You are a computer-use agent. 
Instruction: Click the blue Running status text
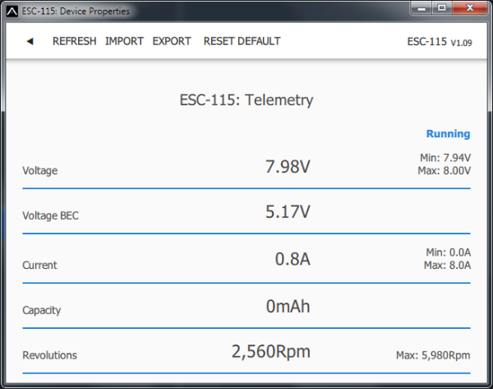point(448,134)
